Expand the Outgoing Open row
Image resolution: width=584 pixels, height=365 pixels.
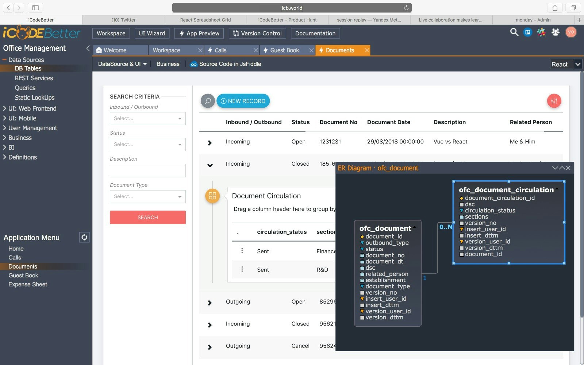[x=210, y=303]
